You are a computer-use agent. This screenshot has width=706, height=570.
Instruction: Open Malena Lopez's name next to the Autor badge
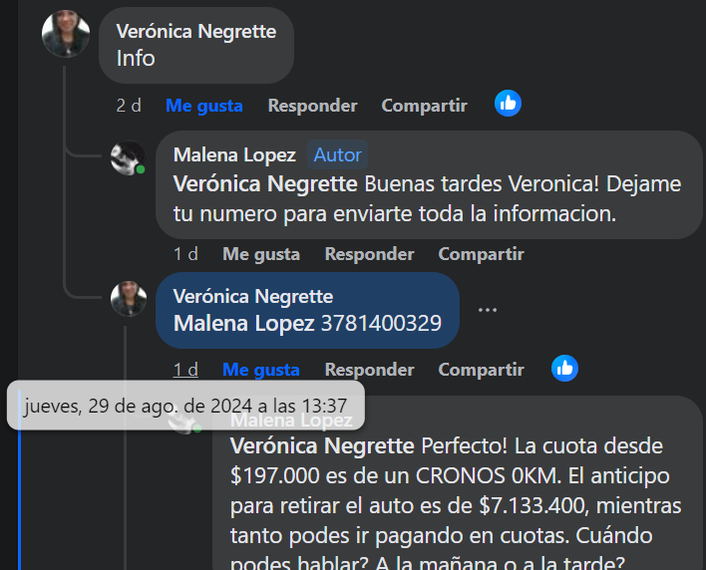click(x=234, y=154)
